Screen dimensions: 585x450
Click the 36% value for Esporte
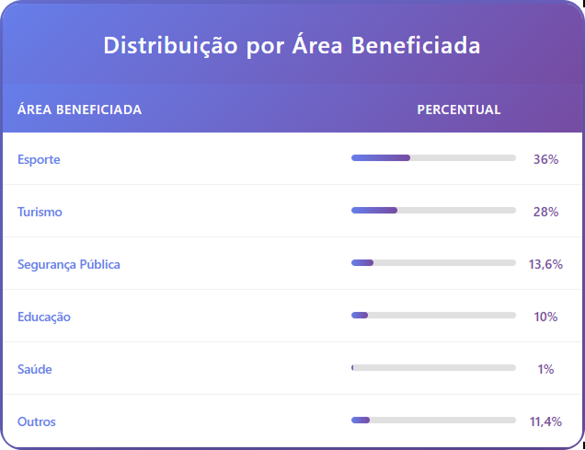[545, 159]
